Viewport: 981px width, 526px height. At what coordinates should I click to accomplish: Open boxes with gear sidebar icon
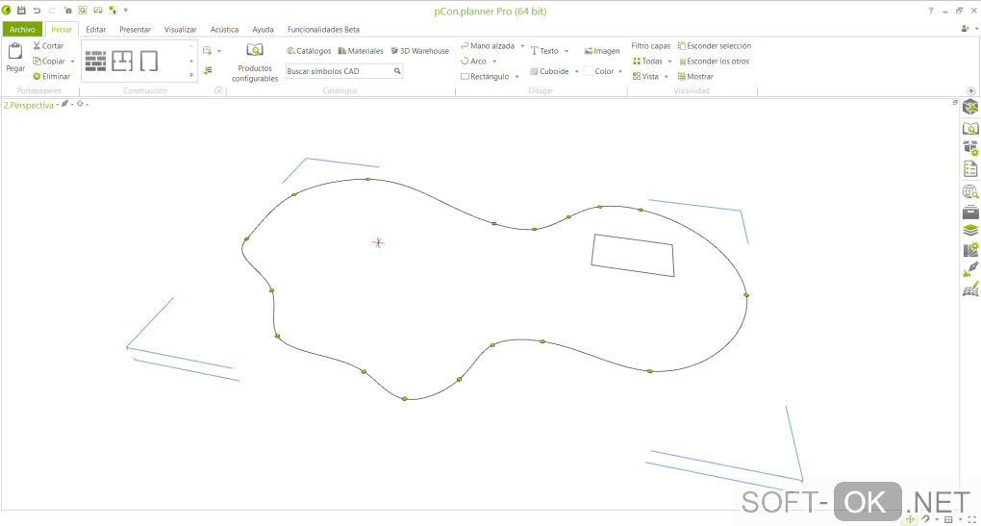pos(970,148)
